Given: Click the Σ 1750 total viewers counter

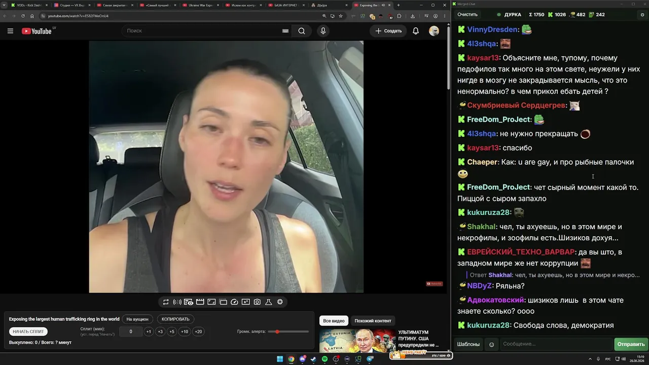Looking at the screenshot, I should pyautogui.click(x=536, y=15).
